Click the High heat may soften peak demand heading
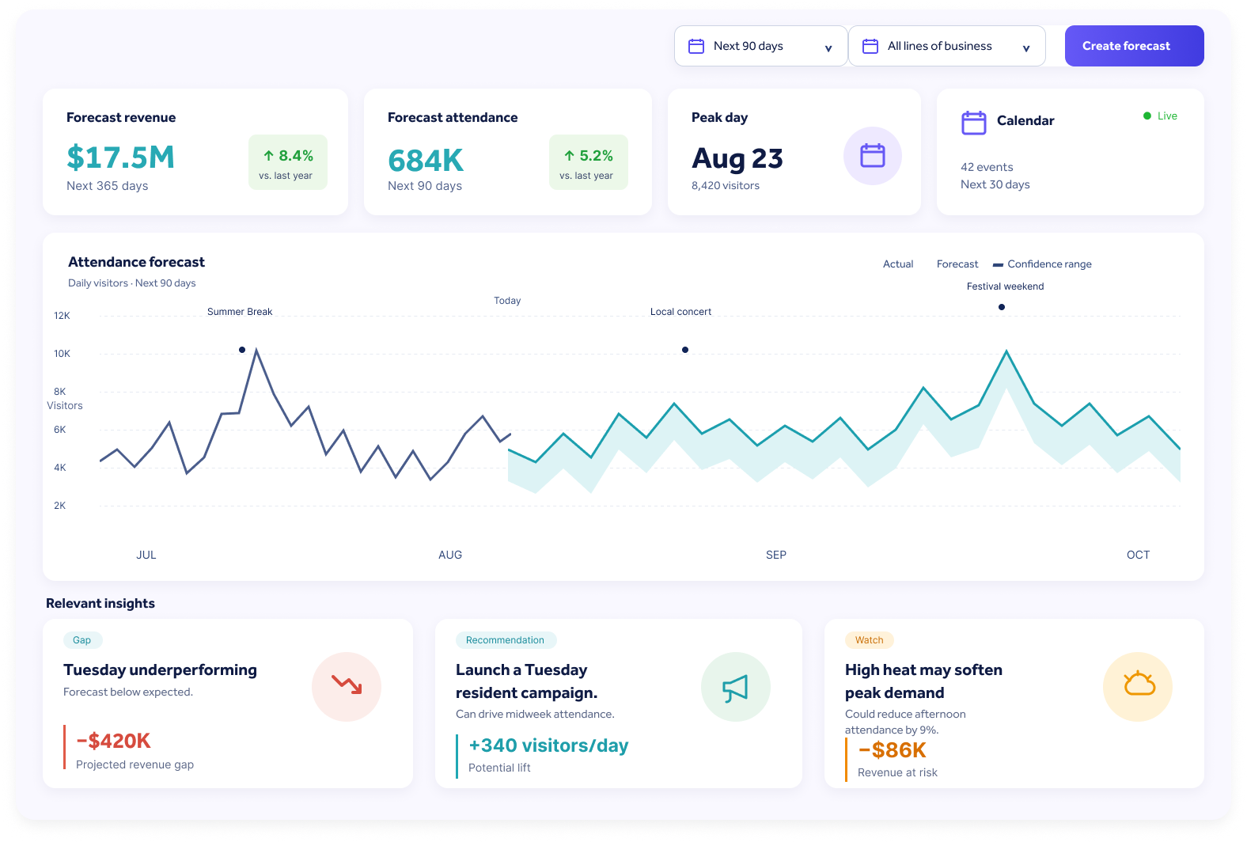This screenshot has height=842, width=1247. click(924, 681)
